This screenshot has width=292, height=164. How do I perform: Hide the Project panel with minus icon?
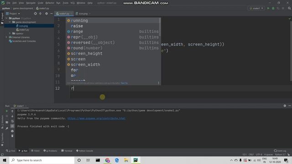[52, 14]
